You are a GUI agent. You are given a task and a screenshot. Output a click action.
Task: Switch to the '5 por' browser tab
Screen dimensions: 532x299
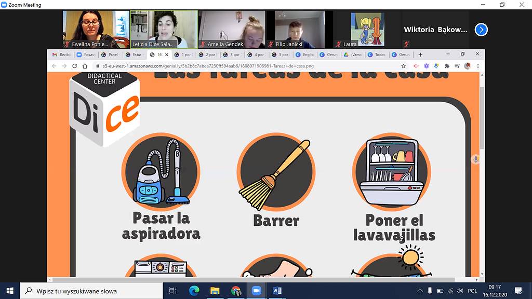coord(281,55)
